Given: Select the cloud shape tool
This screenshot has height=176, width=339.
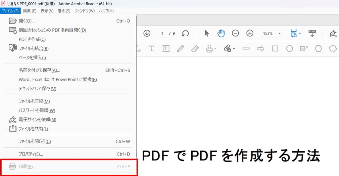Looking at the screenshot, I should coord(333,48).
